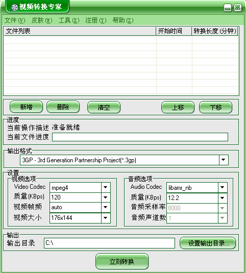Screen dimensions: 246x273
Task: Close the video converter window
Action: pos(238,8)
